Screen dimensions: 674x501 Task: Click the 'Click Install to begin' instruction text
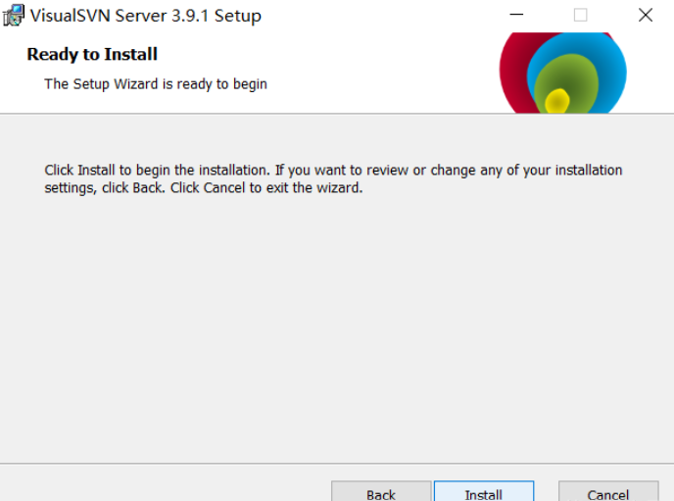pos(333,178)
